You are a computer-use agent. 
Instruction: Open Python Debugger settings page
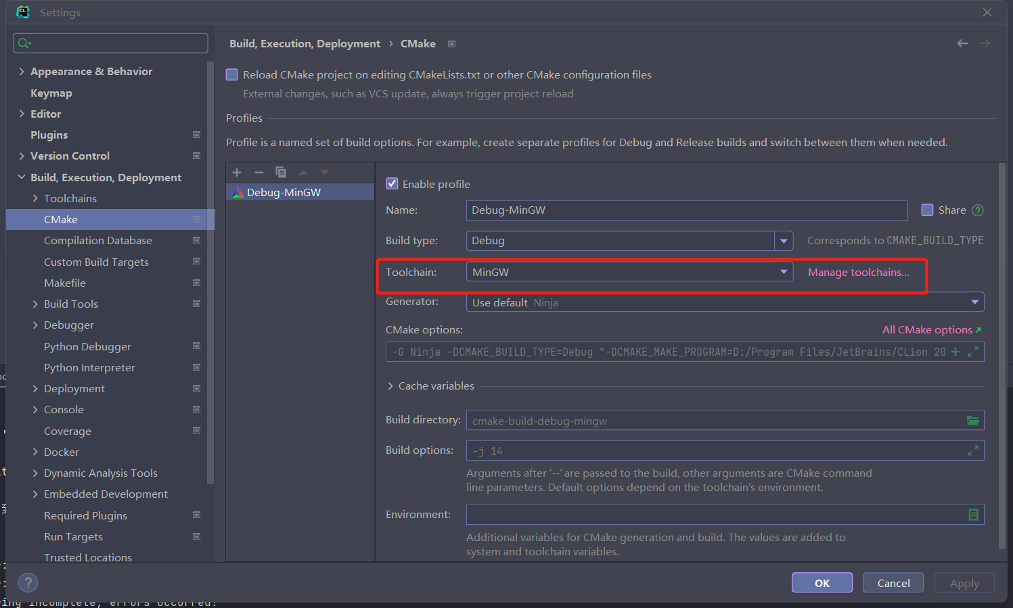pyautogui.click(x=87, y=346)
